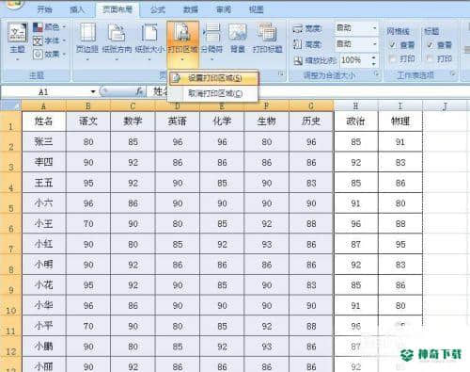470x372 pixels.
Task: Toggle 标题 打印 headings print checkbox
Action: tap(430, 58)
